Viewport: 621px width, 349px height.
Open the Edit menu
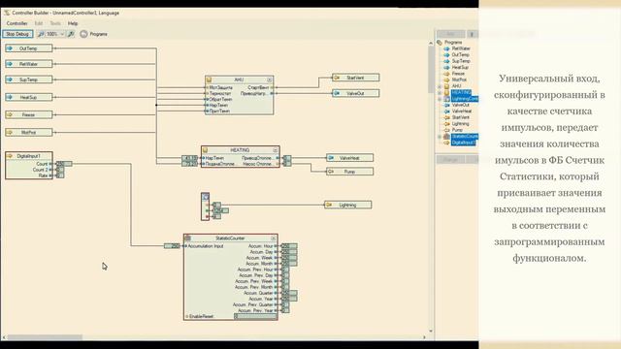[x=39, y=23]
